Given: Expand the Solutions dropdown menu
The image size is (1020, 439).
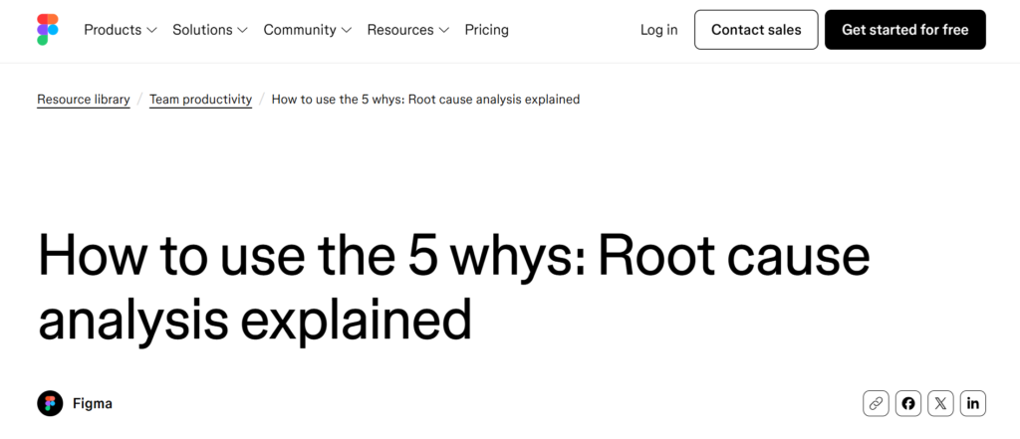Looking at the screenshot, I should click(209, 30).
